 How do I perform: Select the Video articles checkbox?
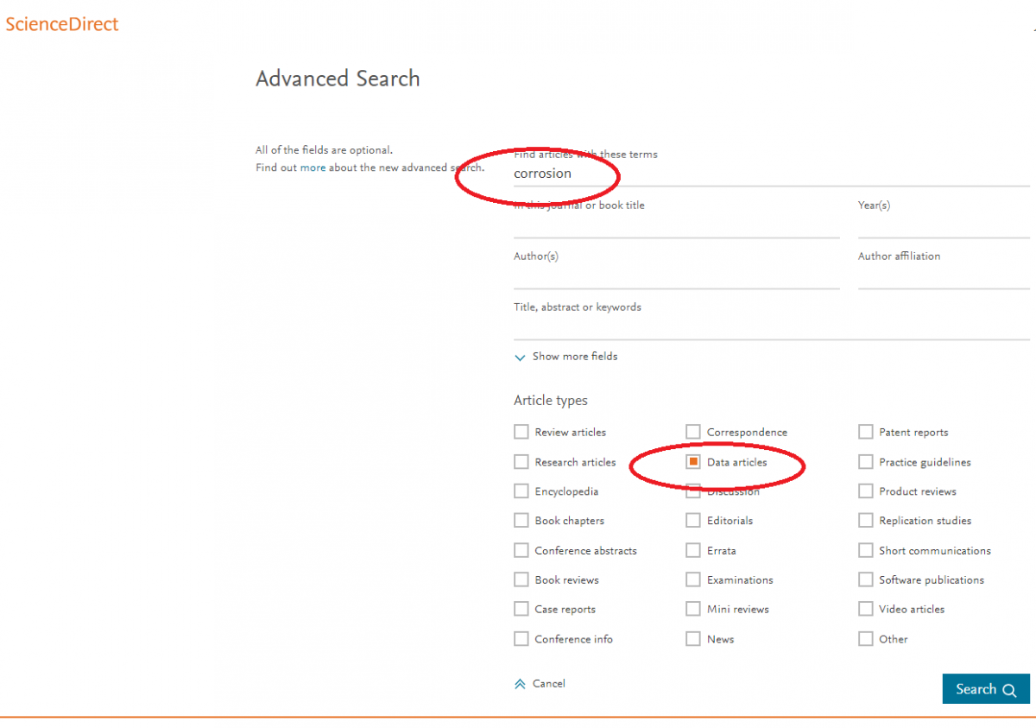[x=866, y=609]
